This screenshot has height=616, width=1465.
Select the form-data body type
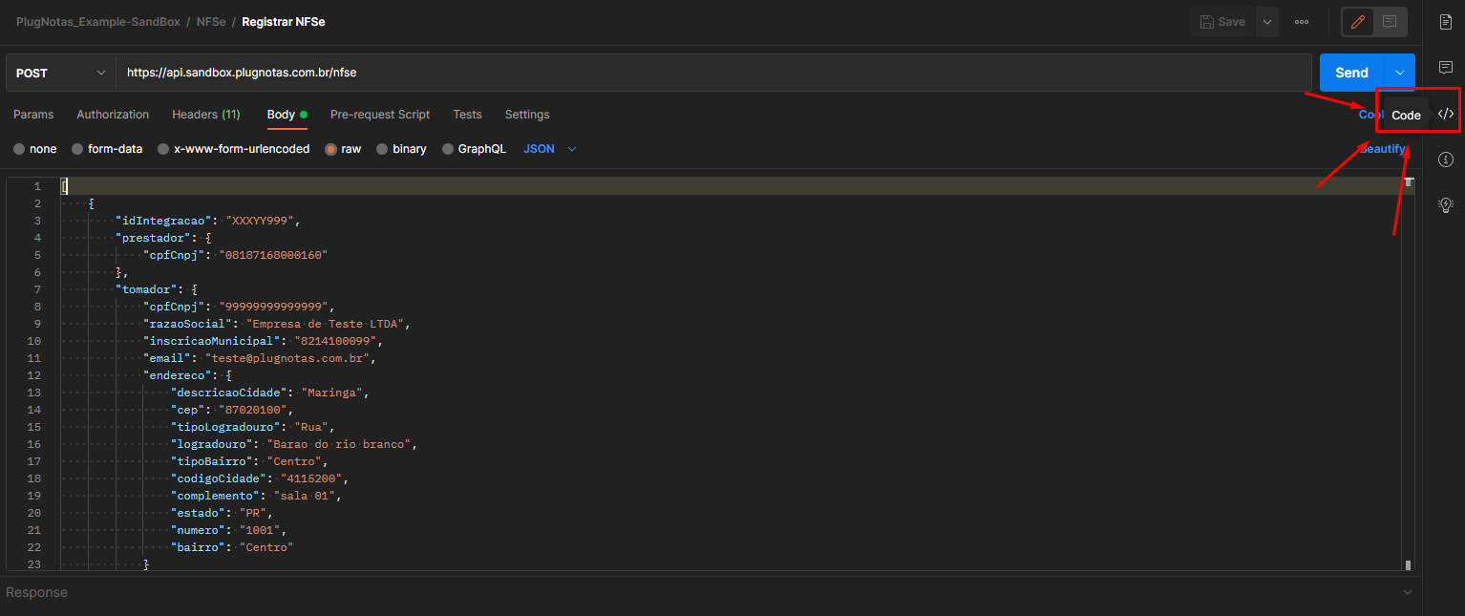pyautogui.click(x=107, y=149)
